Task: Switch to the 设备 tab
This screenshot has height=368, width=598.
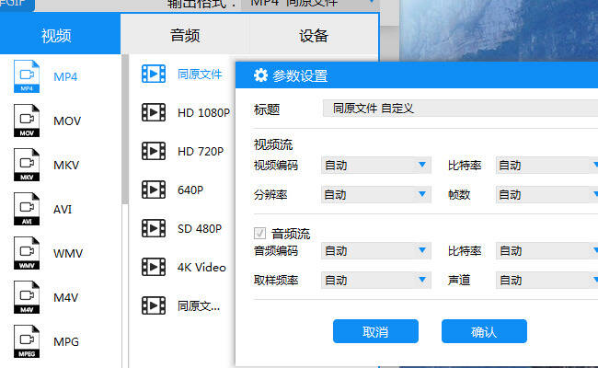Action: click(314, 36)
